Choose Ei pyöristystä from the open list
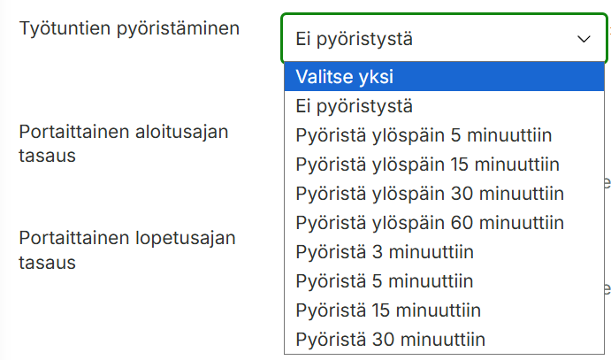Viewport: 611px width, 360px height. 444,106
